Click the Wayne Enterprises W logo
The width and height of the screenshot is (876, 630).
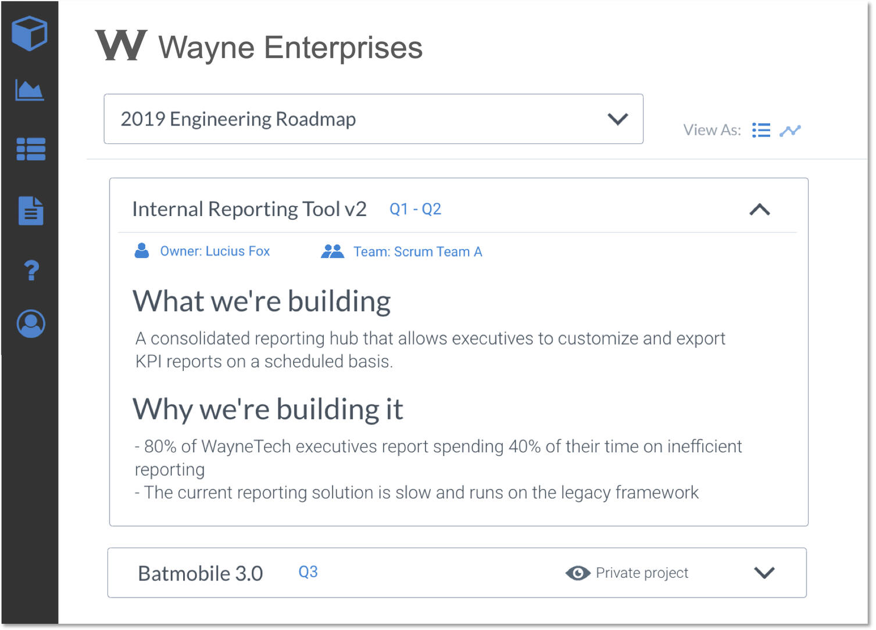121,45
